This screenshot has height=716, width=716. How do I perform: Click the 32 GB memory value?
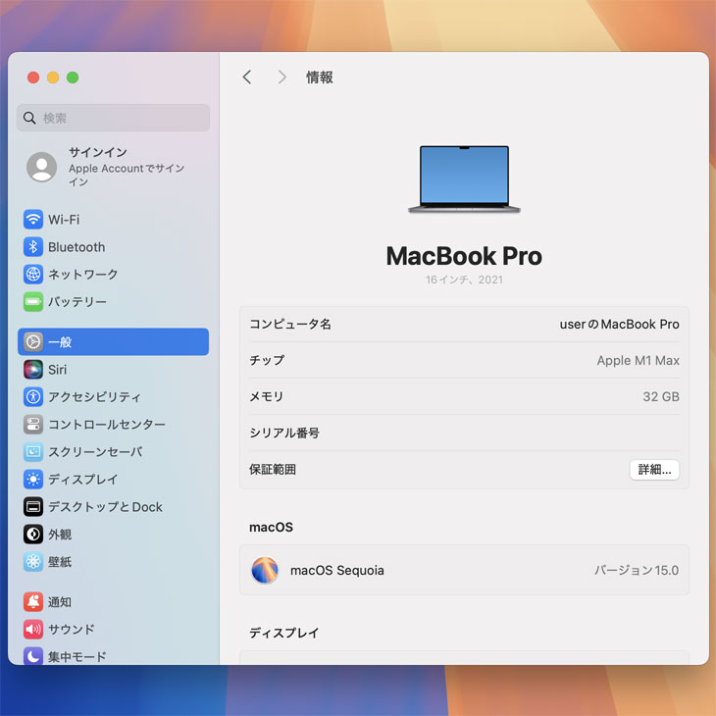point(661,396)
